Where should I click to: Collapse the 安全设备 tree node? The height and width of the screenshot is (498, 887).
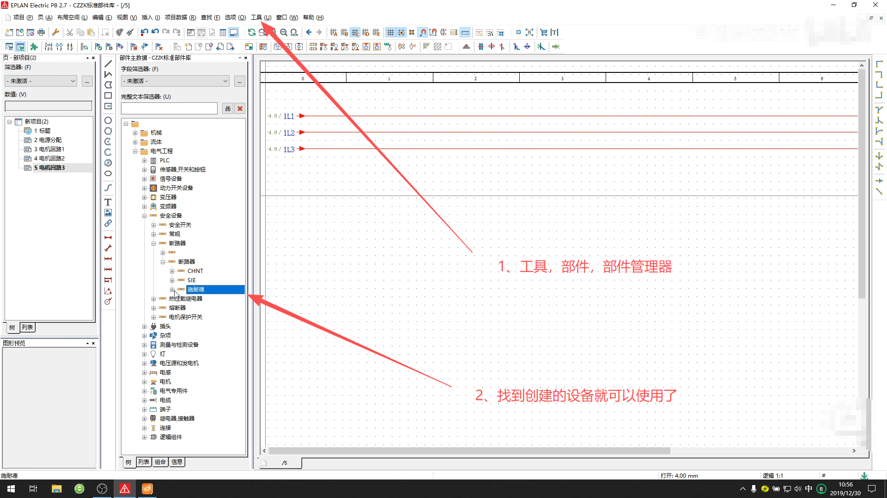tap(144, 216)
